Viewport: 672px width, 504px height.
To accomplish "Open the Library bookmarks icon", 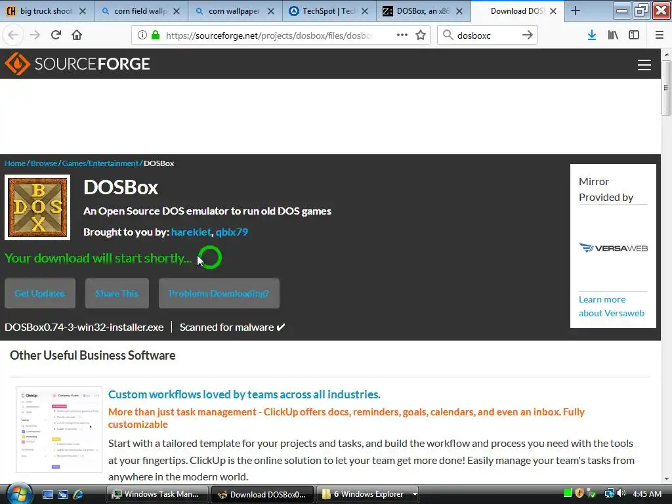I will (x=613, y=35).
